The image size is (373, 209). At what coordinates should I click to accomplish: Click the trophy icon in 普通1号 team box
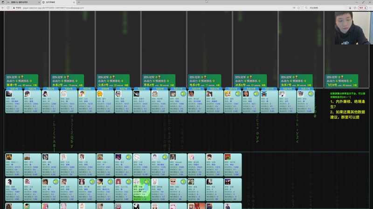[x=22, y=77]
